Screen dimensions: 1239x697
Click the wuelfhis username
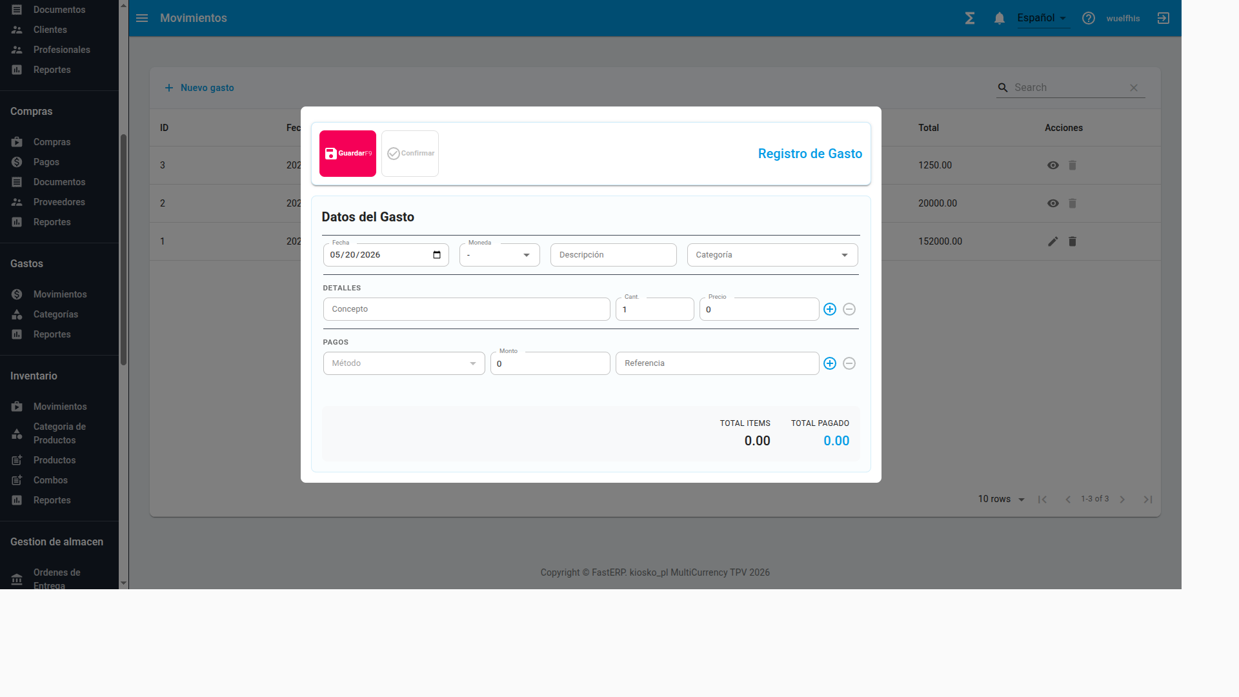point(1123,18)
